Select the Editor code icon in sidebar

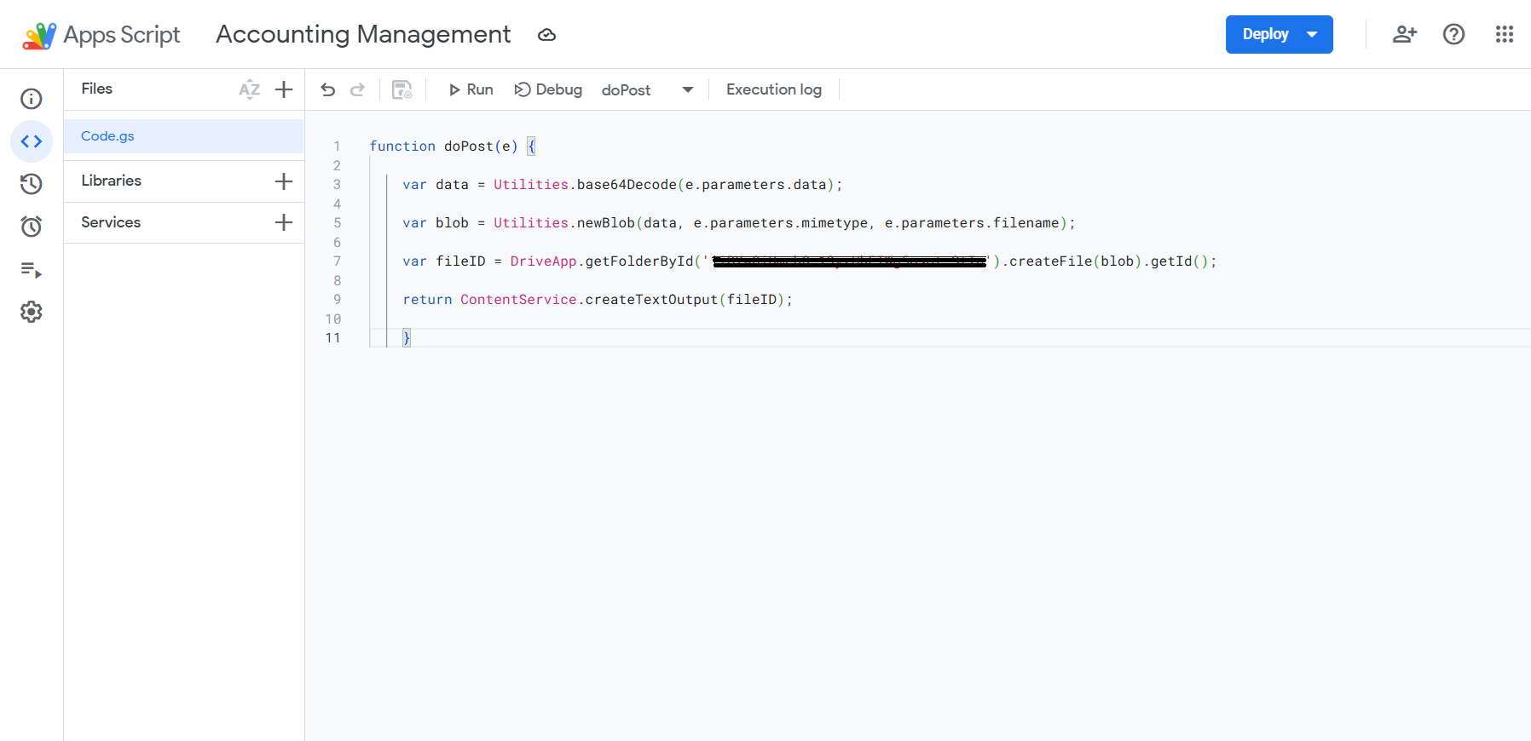[x=32, y=141]
